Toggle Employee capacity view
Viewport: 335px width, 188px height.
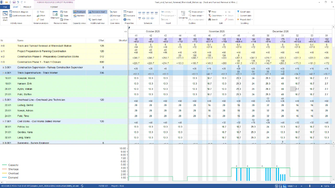pos(79,12)
